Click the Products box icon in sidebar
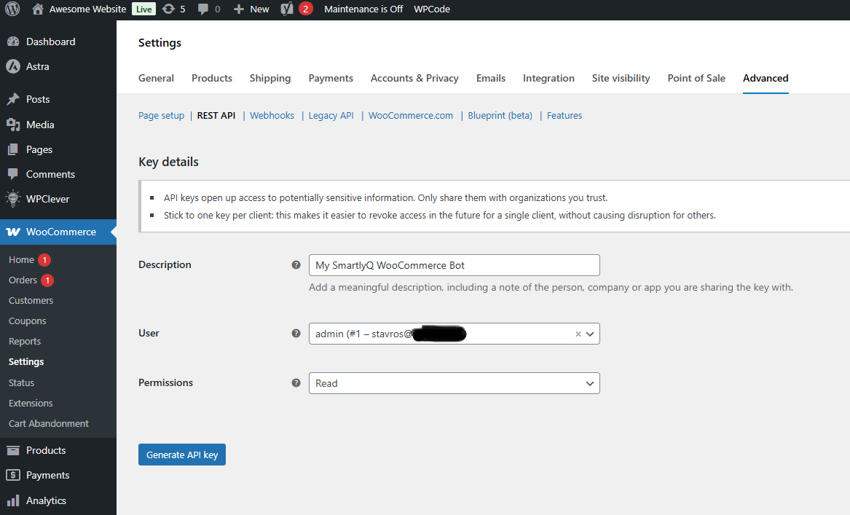Image resolution: width=850 pixels, height=515 pixels. (x=13, y=450)
